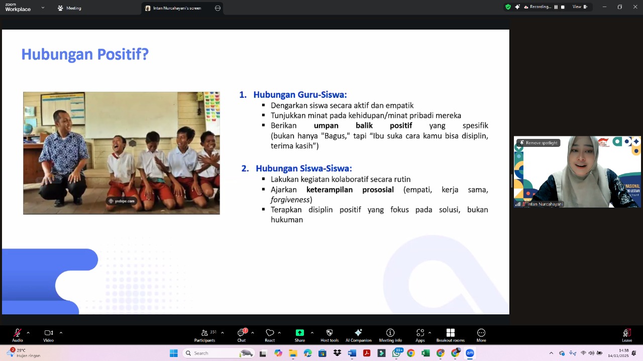Image resolution: width=643 pixels, height=361 pixels.
Task: Toggle the Video camera button
Action: tap(48, 333)
